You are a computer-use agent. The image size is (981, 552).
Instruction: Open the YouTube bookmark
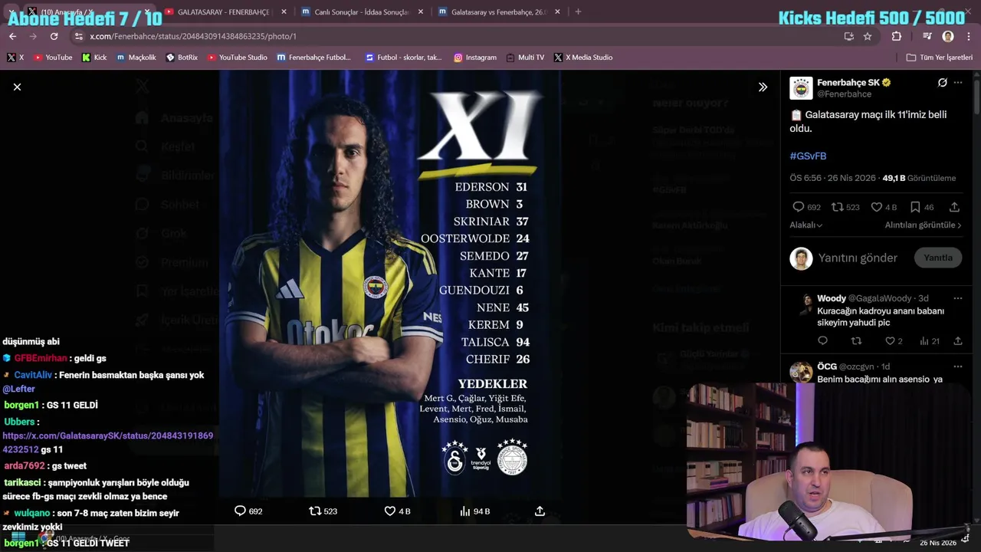pos(52,58)
